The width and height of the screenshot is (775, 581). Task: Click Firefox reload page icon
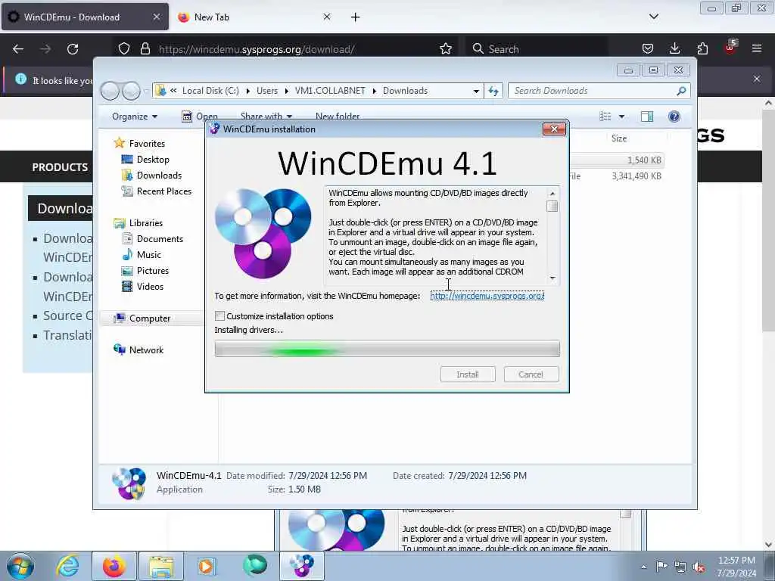click(73, 49)
